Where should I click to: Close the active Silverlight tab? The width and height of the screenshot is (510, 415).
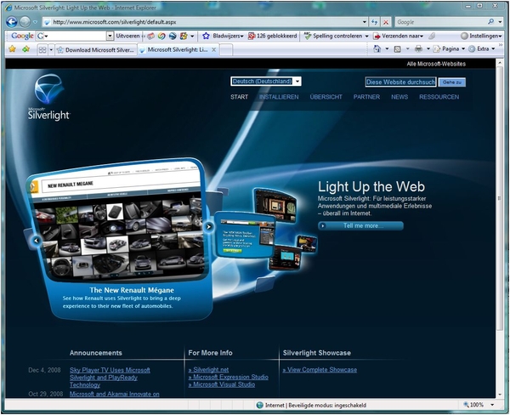coord(214,49)
